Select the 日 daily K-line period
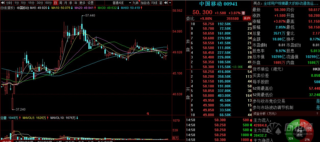Image resolution: width=320 pixels, height=142 pixels. click(56, 3)
